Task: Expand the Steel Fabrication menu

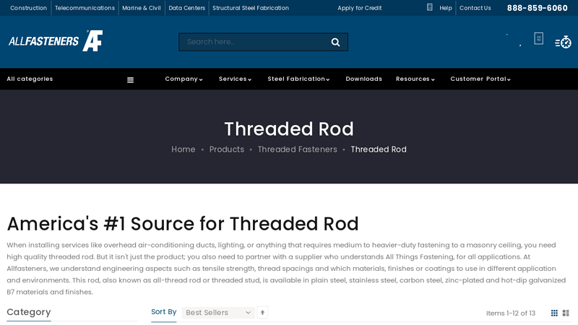Action: tap(298, 79)
